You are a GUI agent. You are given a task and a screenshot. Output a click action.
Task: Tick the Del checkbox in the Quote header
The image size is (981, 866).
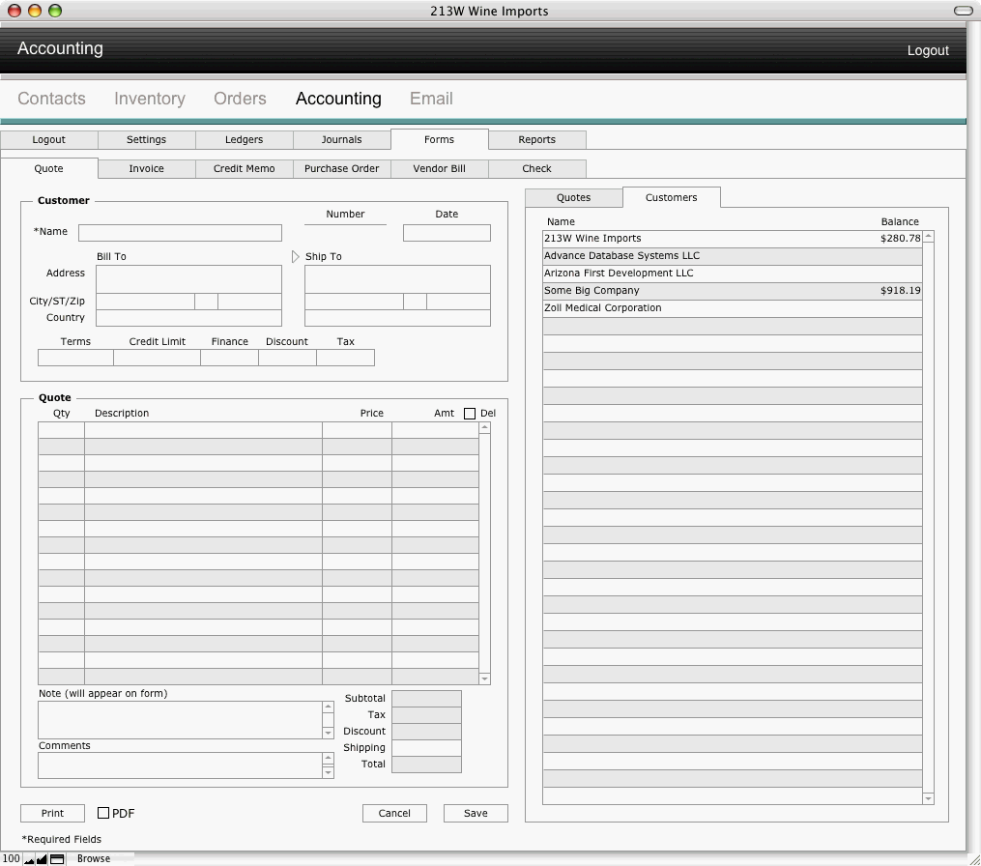pyautogui.click(x=470, y=414)
